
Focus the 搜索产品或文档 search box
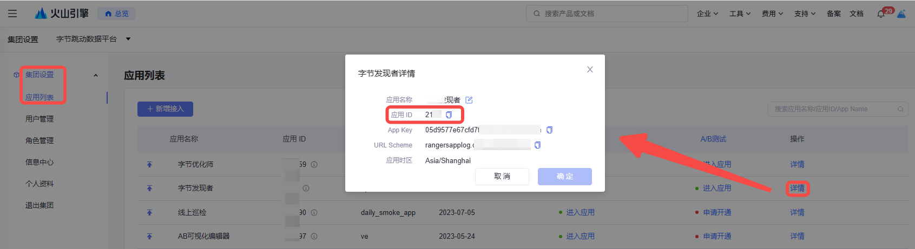[x=607, y=14]
